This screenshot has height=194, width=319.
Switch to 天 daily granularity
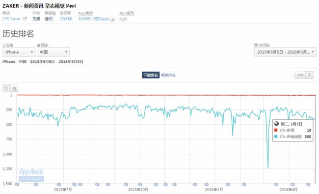(x=310, y=75)
